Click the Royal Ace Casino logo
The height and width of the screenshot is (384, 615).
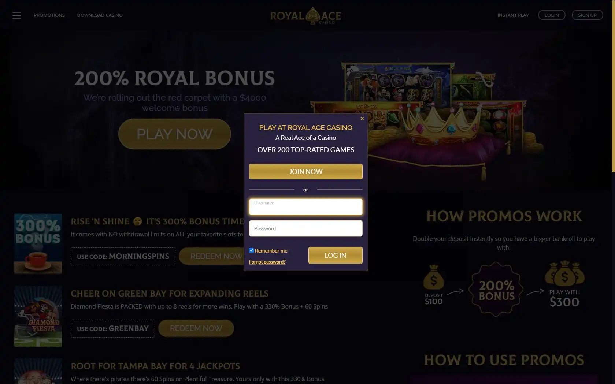[305, 16]
